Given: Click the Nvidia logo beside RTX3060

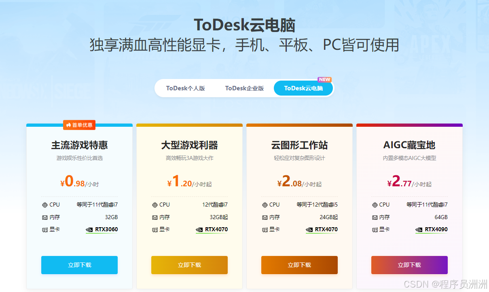Looking at the screenshot, I should [89, 230].
